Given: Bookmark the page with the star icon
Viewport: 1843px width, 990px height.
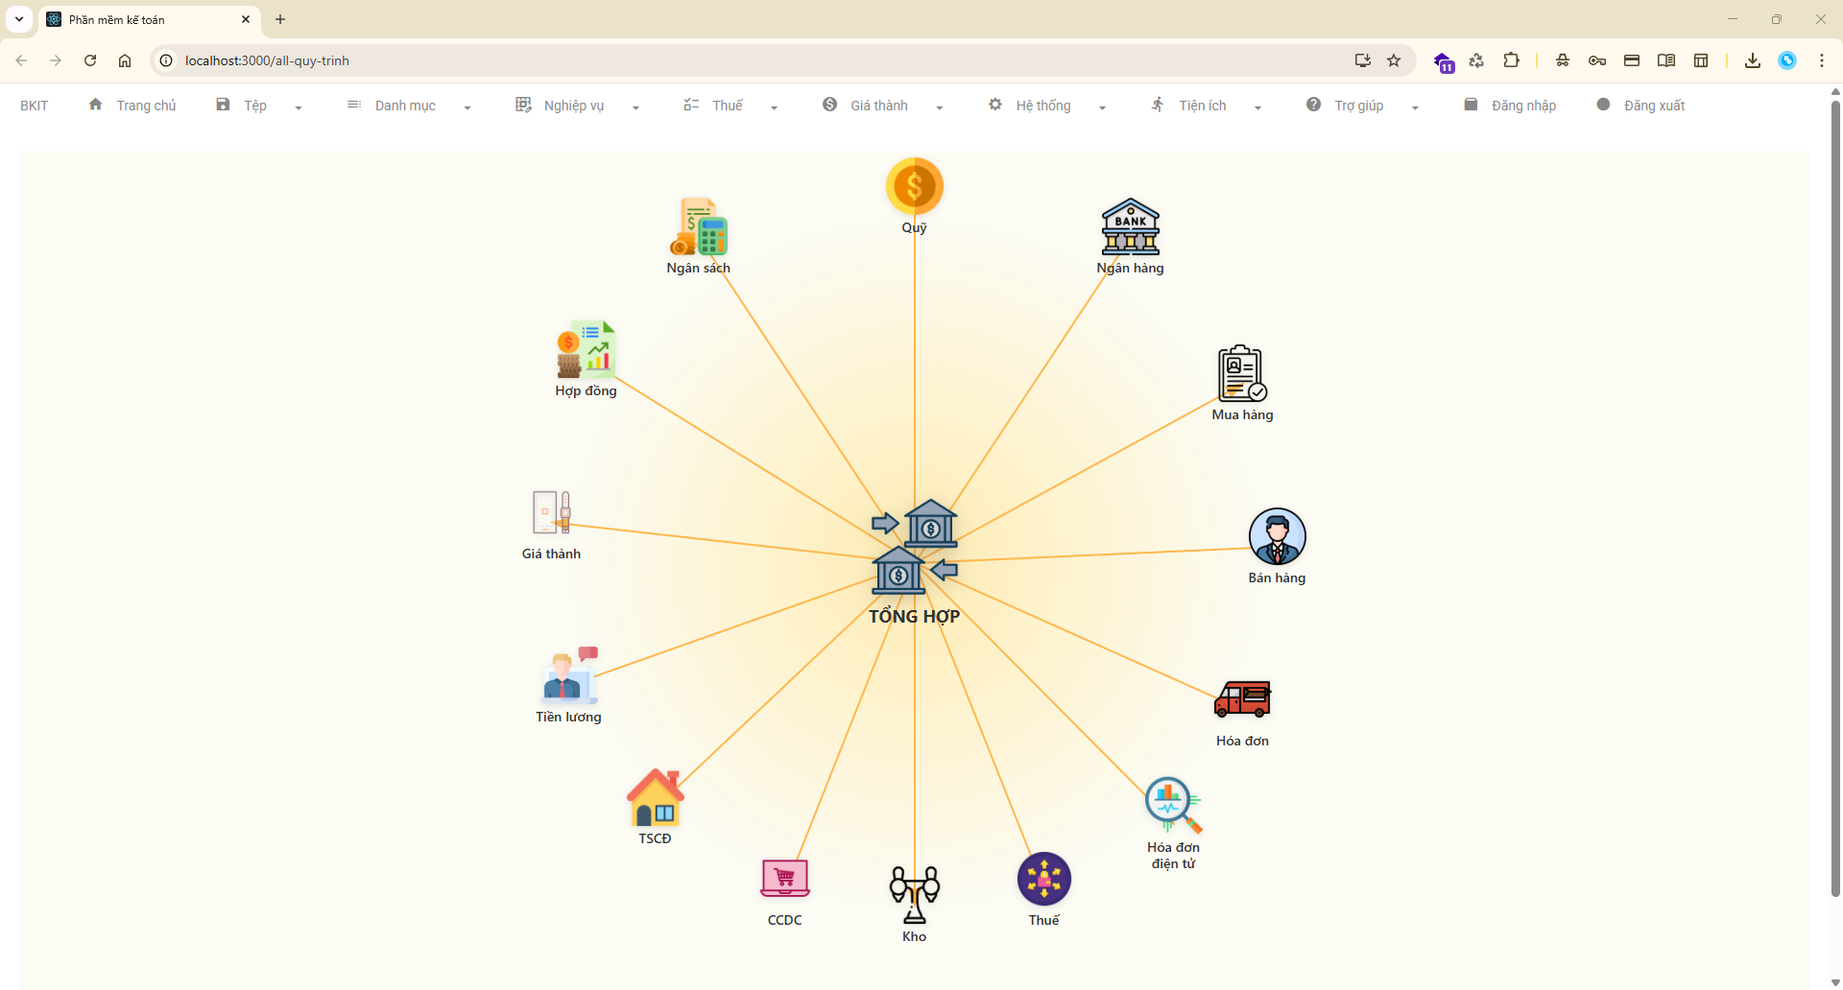Looking at the screenshot, I should pos(1394,59).
